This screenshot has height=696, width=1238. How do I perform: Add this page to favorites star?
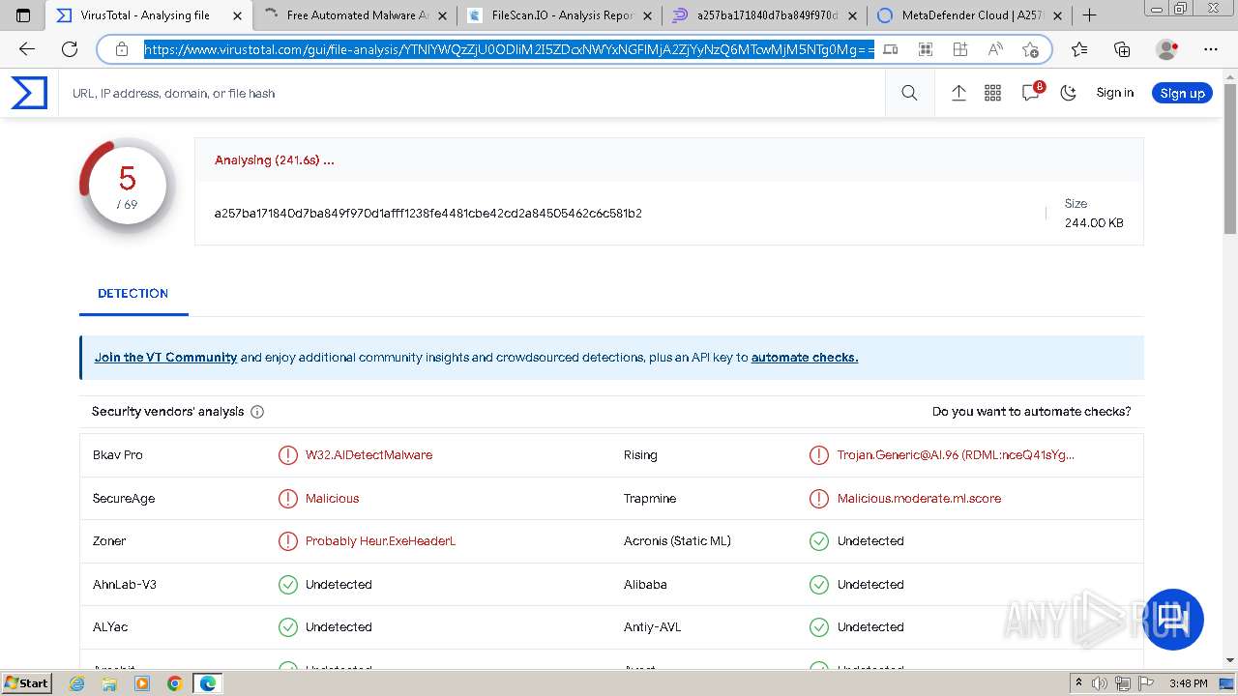click(x=1030, y=49)
